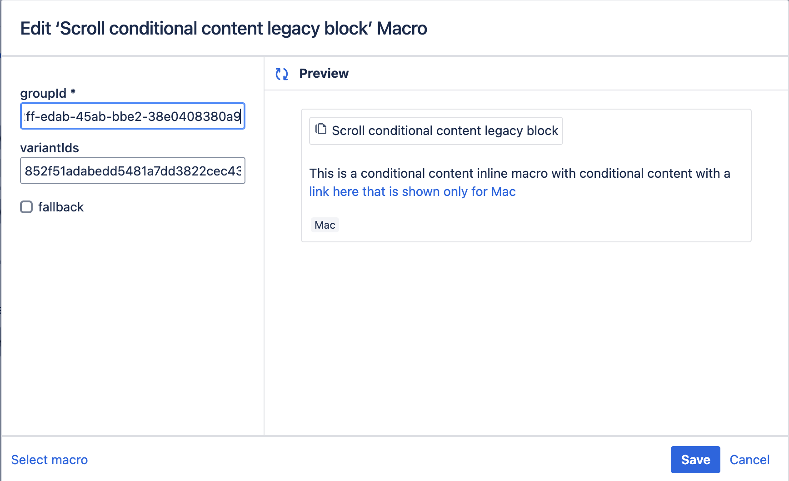Click into the variantIds text field
Viewport: 789px width, 481px height.
pos(132,171)
